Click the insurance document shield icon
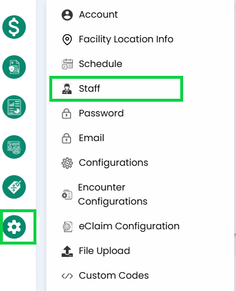Viewport: 236px width, 291px height. [x=14, y=67]
